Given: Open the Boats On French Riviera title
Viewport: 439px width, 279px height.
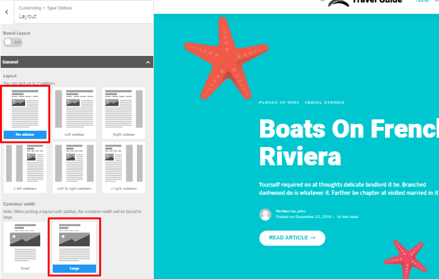Looking at the screenshot, I should pos(349,143).
